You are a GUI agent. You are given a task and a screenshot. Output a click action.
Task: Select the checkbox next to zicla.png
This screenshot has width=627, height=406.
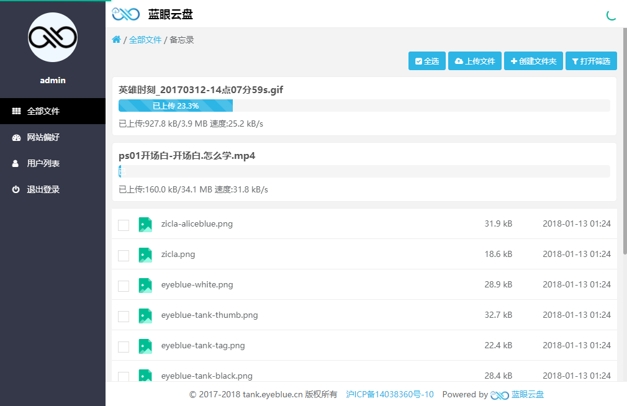pos(124,255)
